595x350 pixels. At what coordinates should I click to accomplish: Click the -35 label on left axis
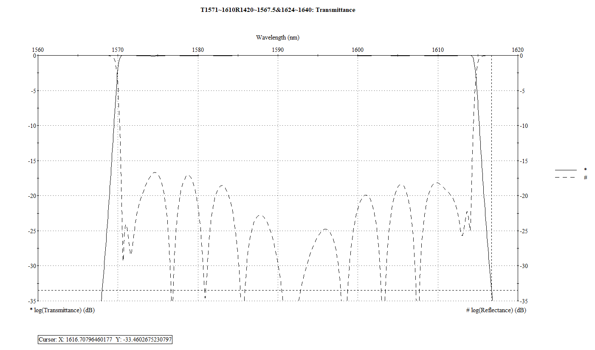pos(31,301)
